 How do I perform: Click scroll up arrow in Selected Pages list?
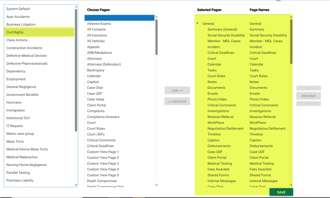tap(291, 17)
